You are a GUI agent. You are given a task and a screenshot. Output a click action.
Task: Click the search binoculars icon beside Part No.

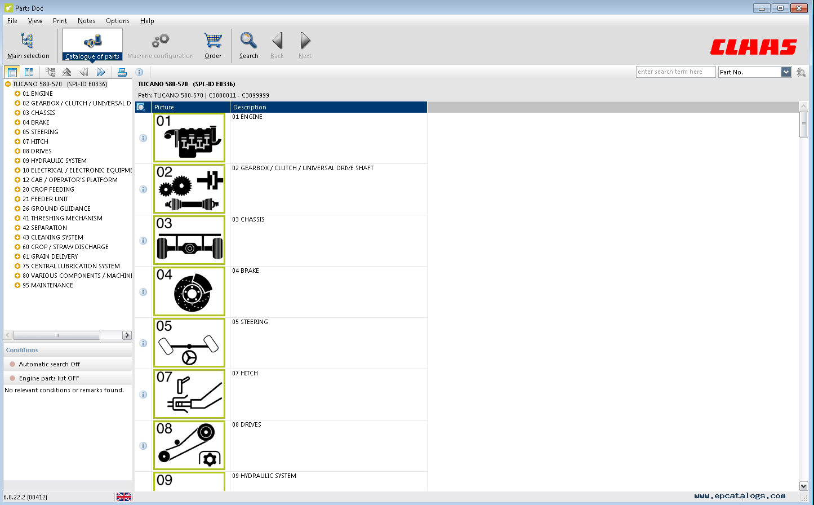coord(801,72)
